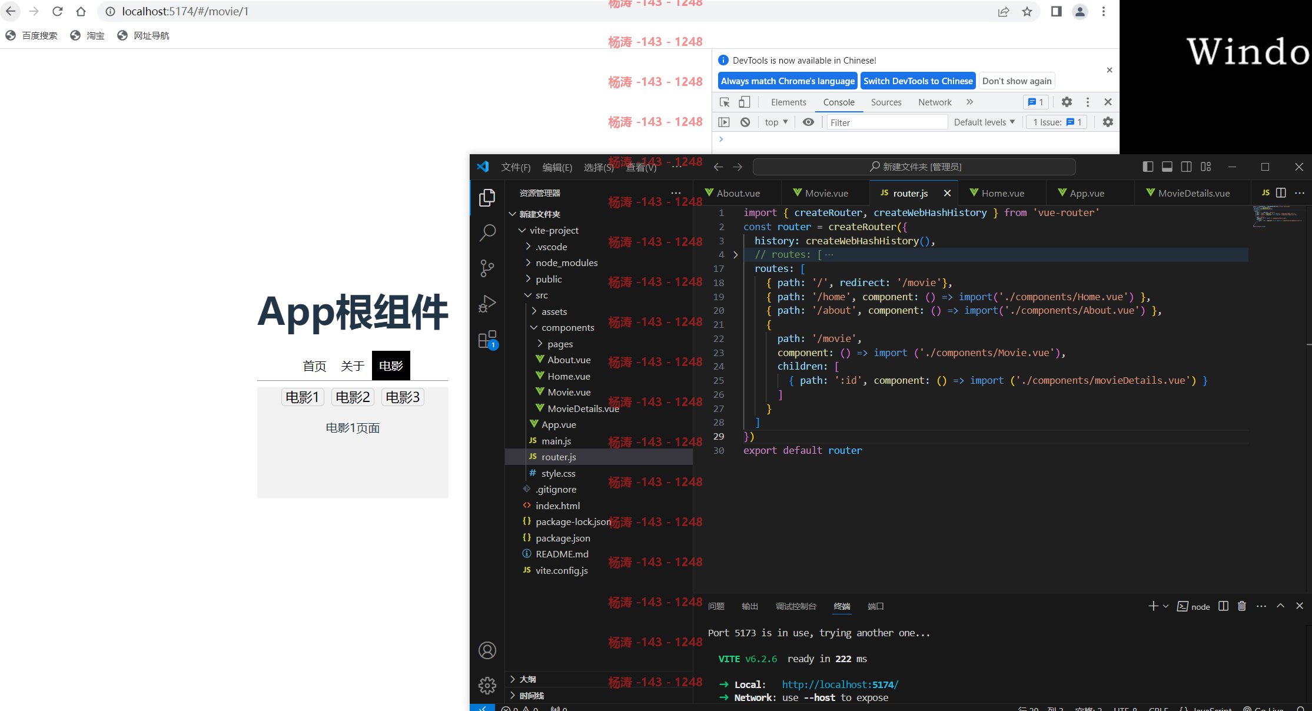Open DevTools customize three-dot menu
The image size is (1312, 711).
[1088, 102]
